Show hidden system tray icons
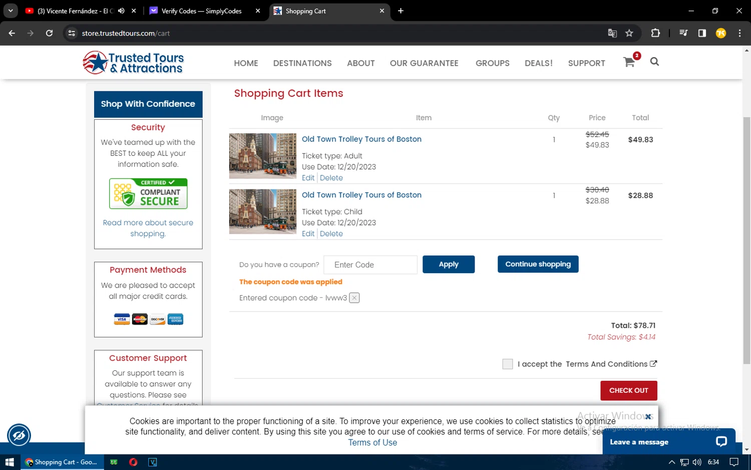Image resolution: width=751 pixels, height=470 pixels. click(672, 462)
